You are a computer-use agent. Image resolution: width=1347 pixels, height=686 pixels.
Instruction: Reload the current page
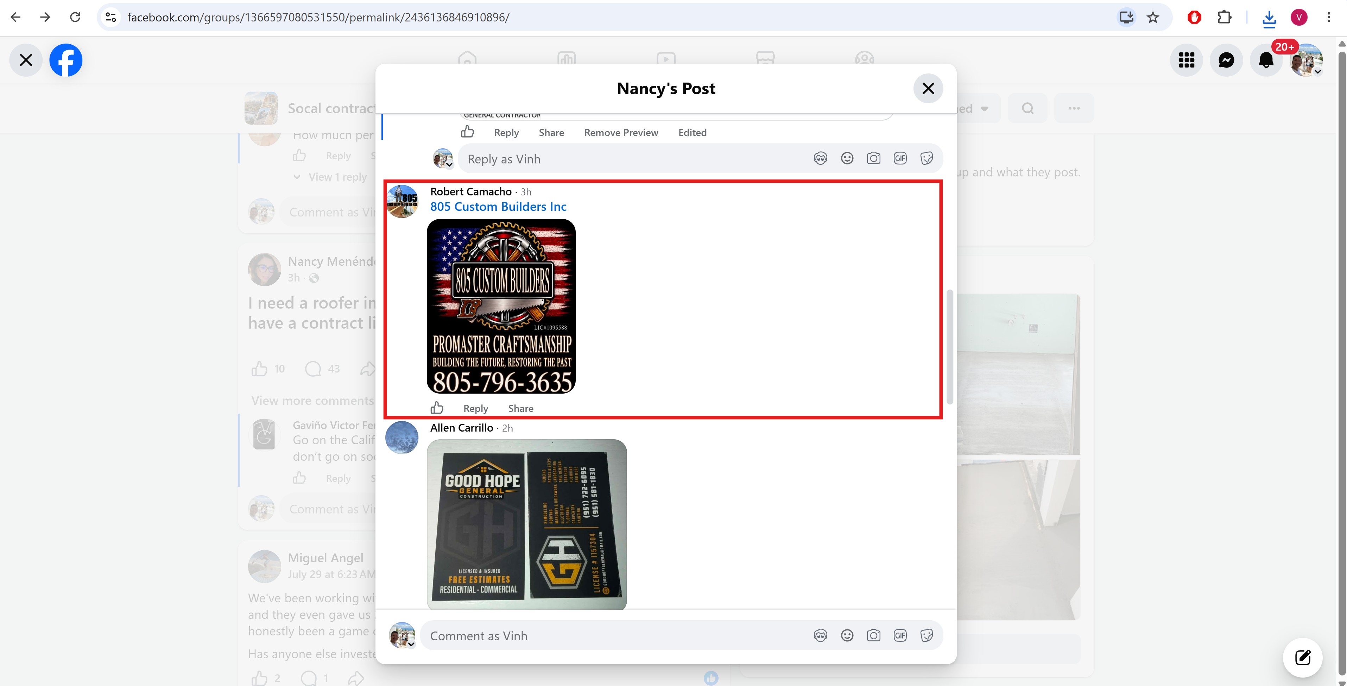(x=75, y=17)
